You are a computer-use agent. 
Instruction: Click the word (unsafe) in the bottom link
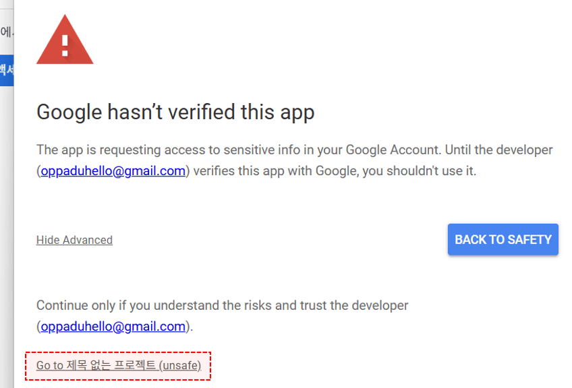tap(179, 366)
